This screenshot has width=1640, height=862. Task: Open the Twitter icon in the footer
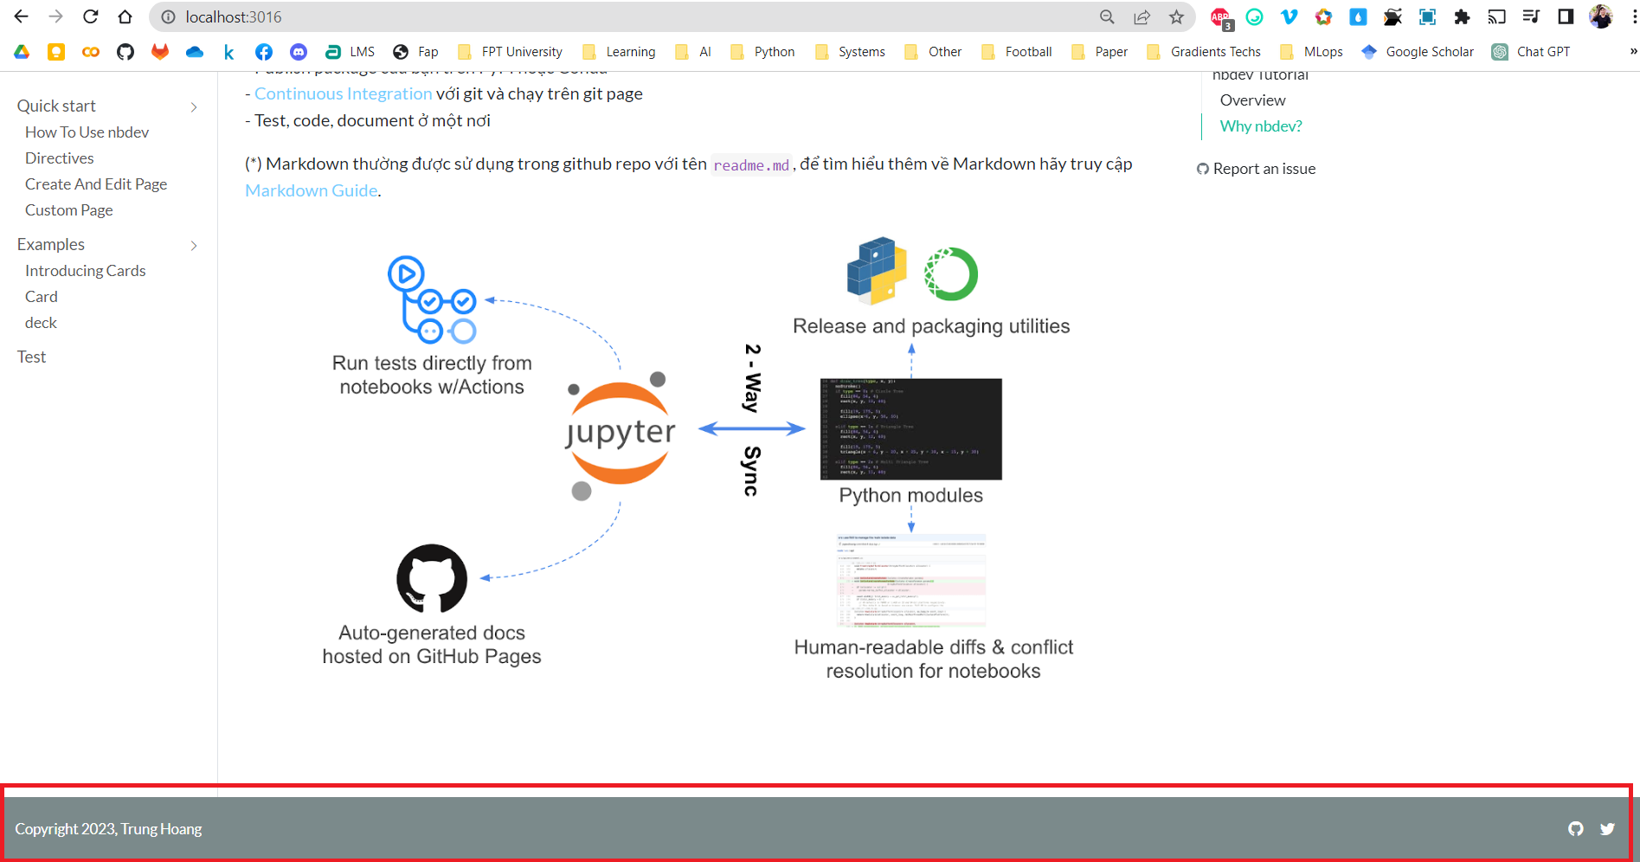pyautogui.click(x=1607, y=829)
